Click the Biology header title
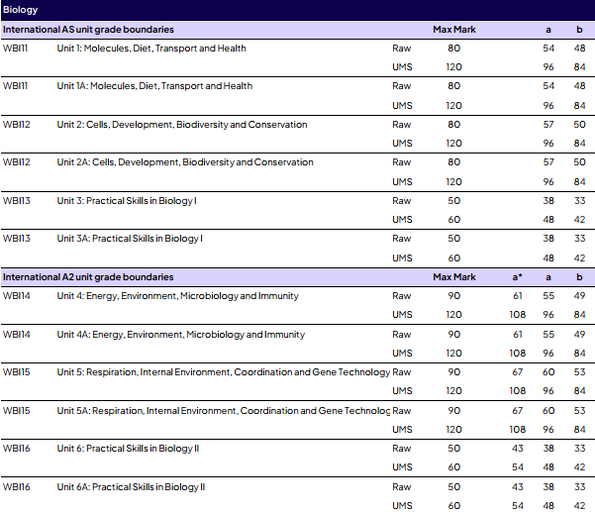595x514 pixels. pyautogui.click(x=20, y=10)
